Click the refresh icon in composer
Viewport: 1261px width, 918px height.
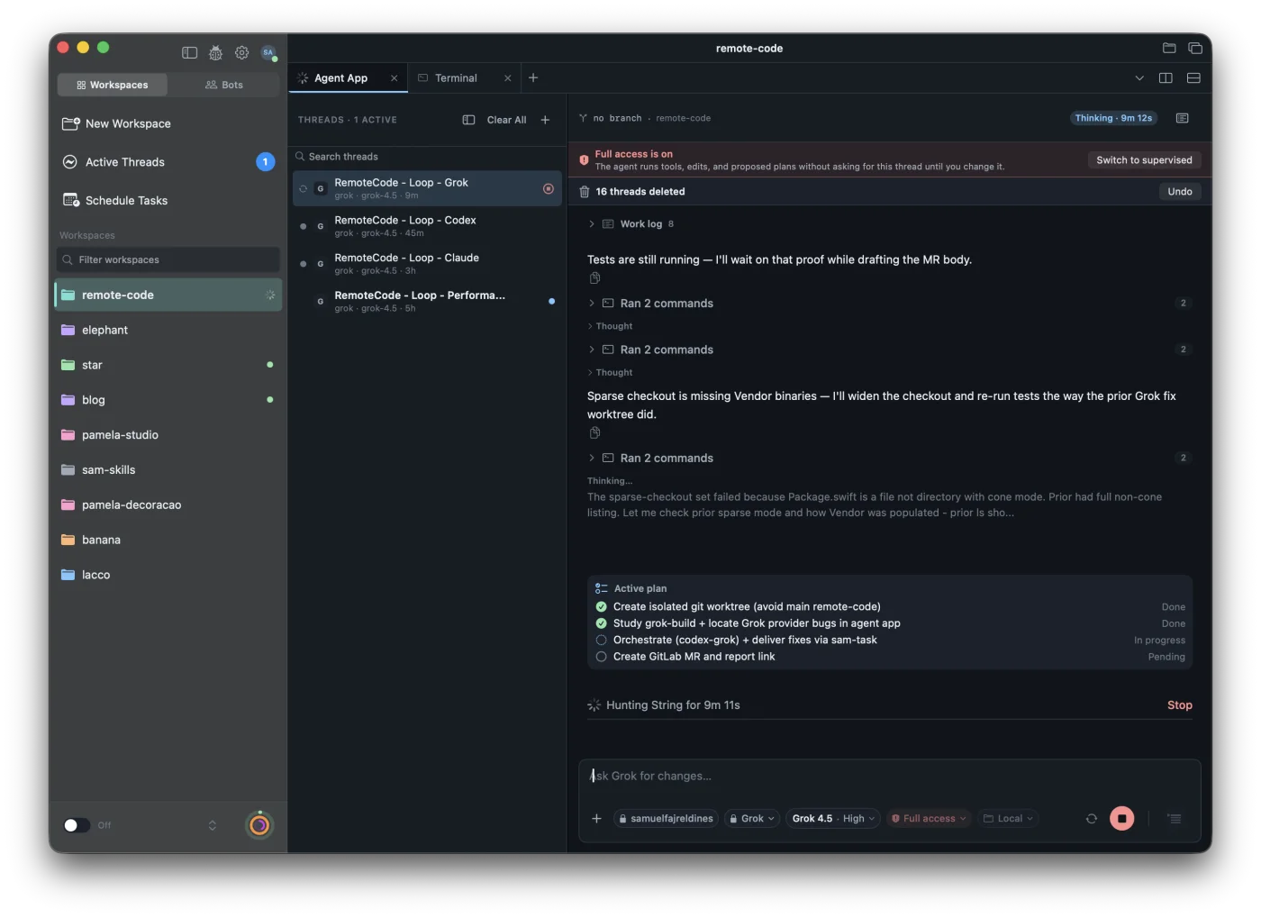1092,819
